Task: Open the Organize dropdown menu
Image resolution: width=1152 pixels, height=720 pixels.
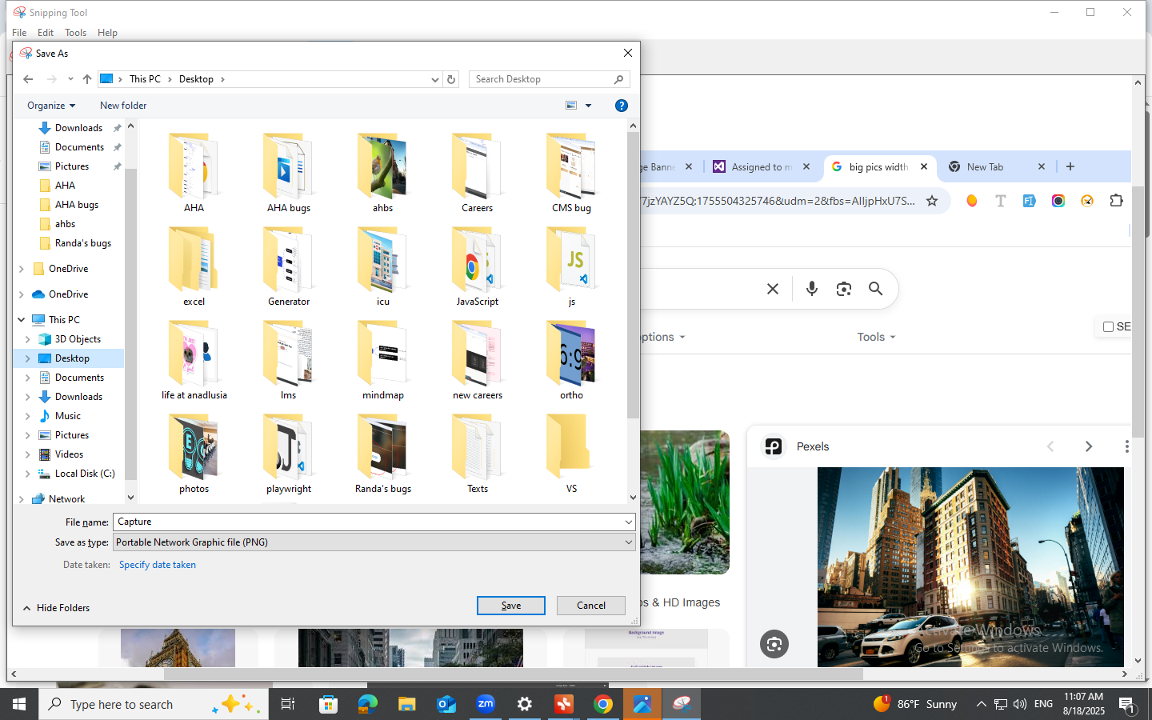Action: click(x=50, y=106)
